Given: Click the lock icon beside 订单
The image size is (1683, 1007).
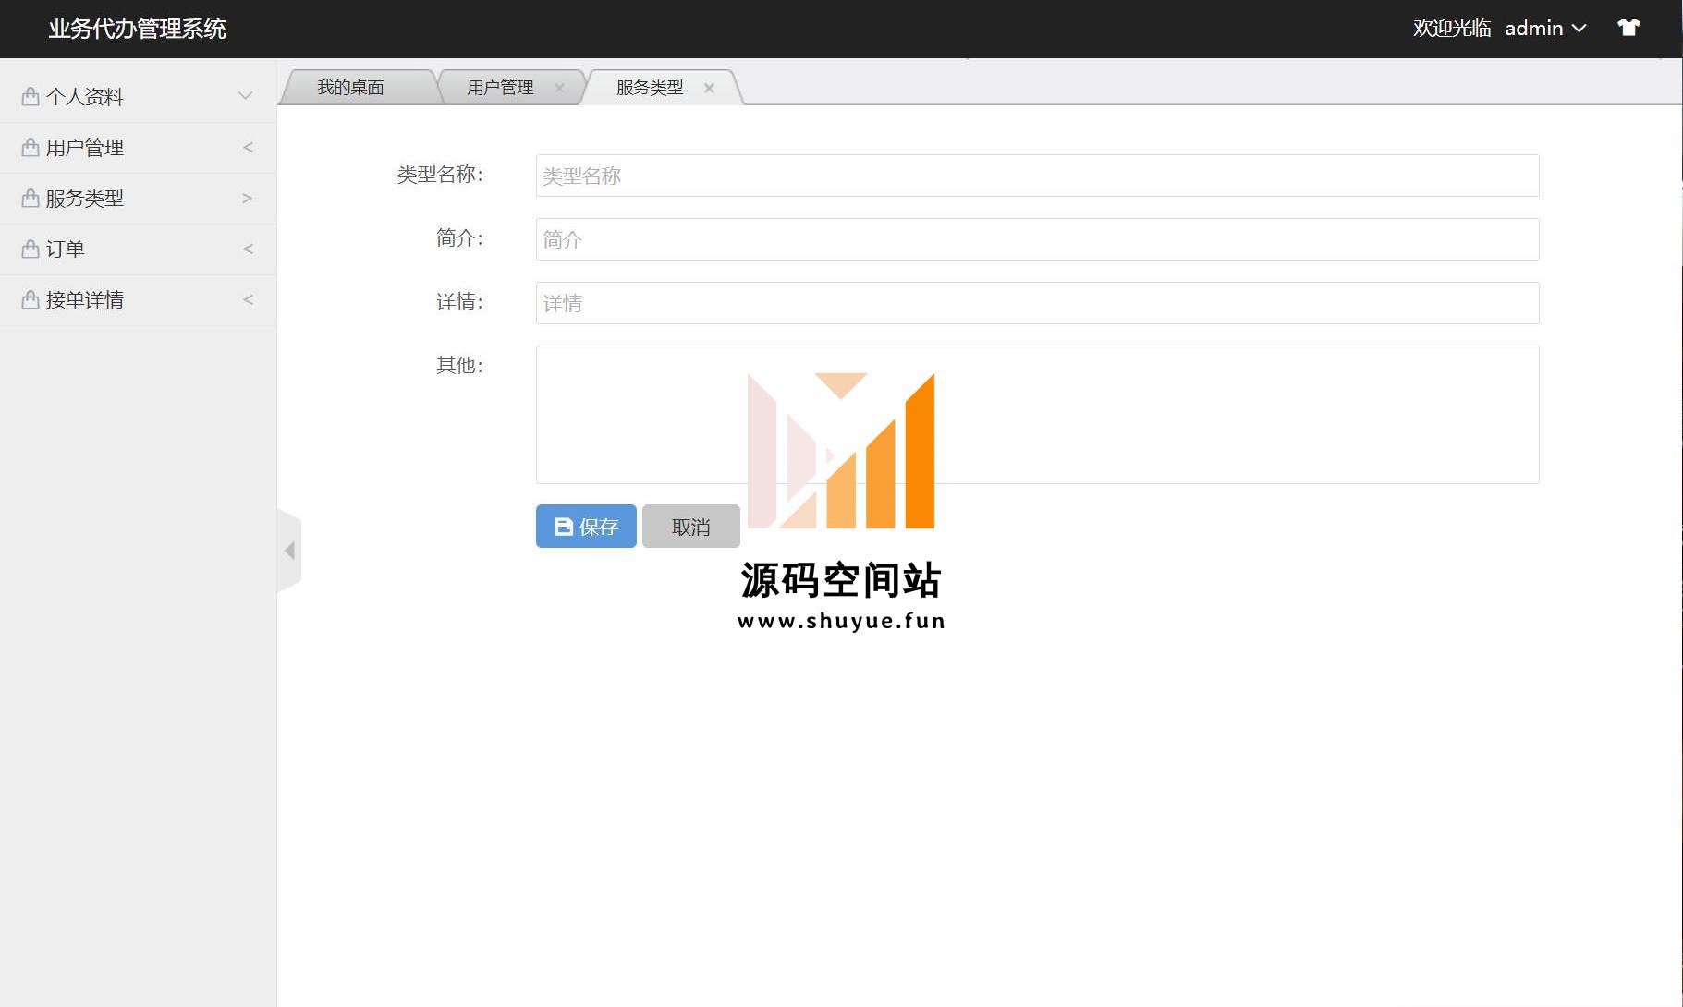Looking at the screenshot, I should 30,249.
